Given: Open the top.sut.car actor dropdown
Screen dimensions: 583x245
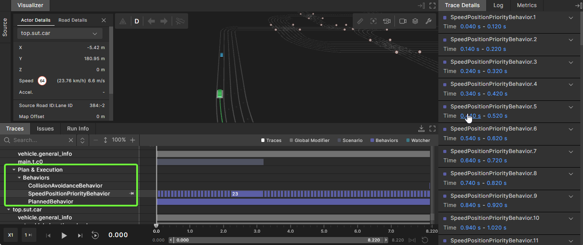Looking at the screenshot, I should click(x=60, y=34).
